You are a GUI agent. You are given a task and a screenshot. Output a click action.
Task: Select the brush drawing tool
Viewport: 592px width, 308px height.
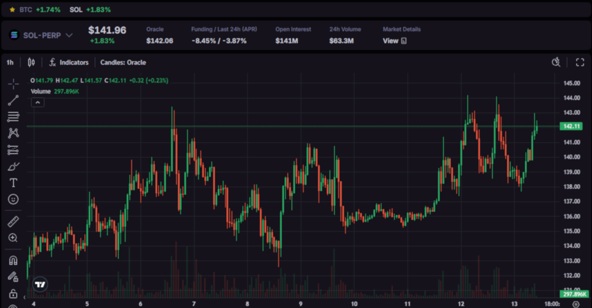[13, 166]
